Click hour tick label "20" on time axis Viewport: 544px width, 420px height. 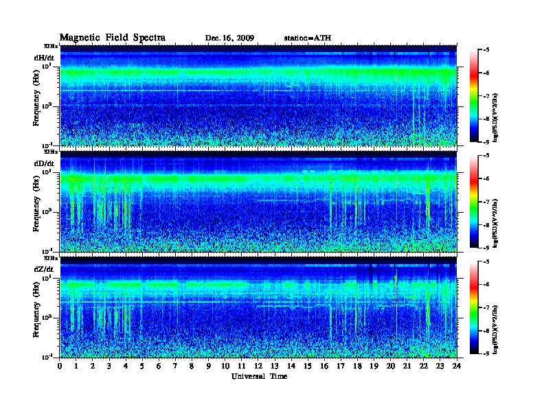click(390, 366)
